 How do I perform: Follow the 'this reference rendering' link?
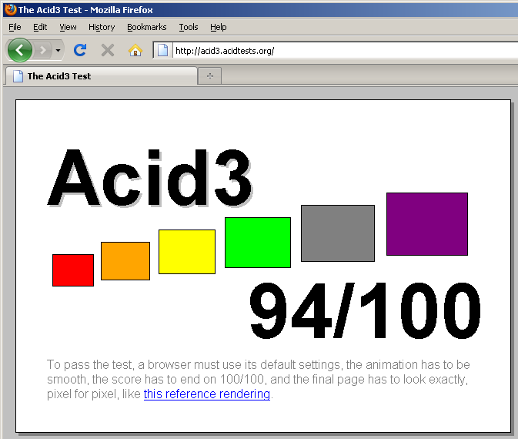coord(207,394)
